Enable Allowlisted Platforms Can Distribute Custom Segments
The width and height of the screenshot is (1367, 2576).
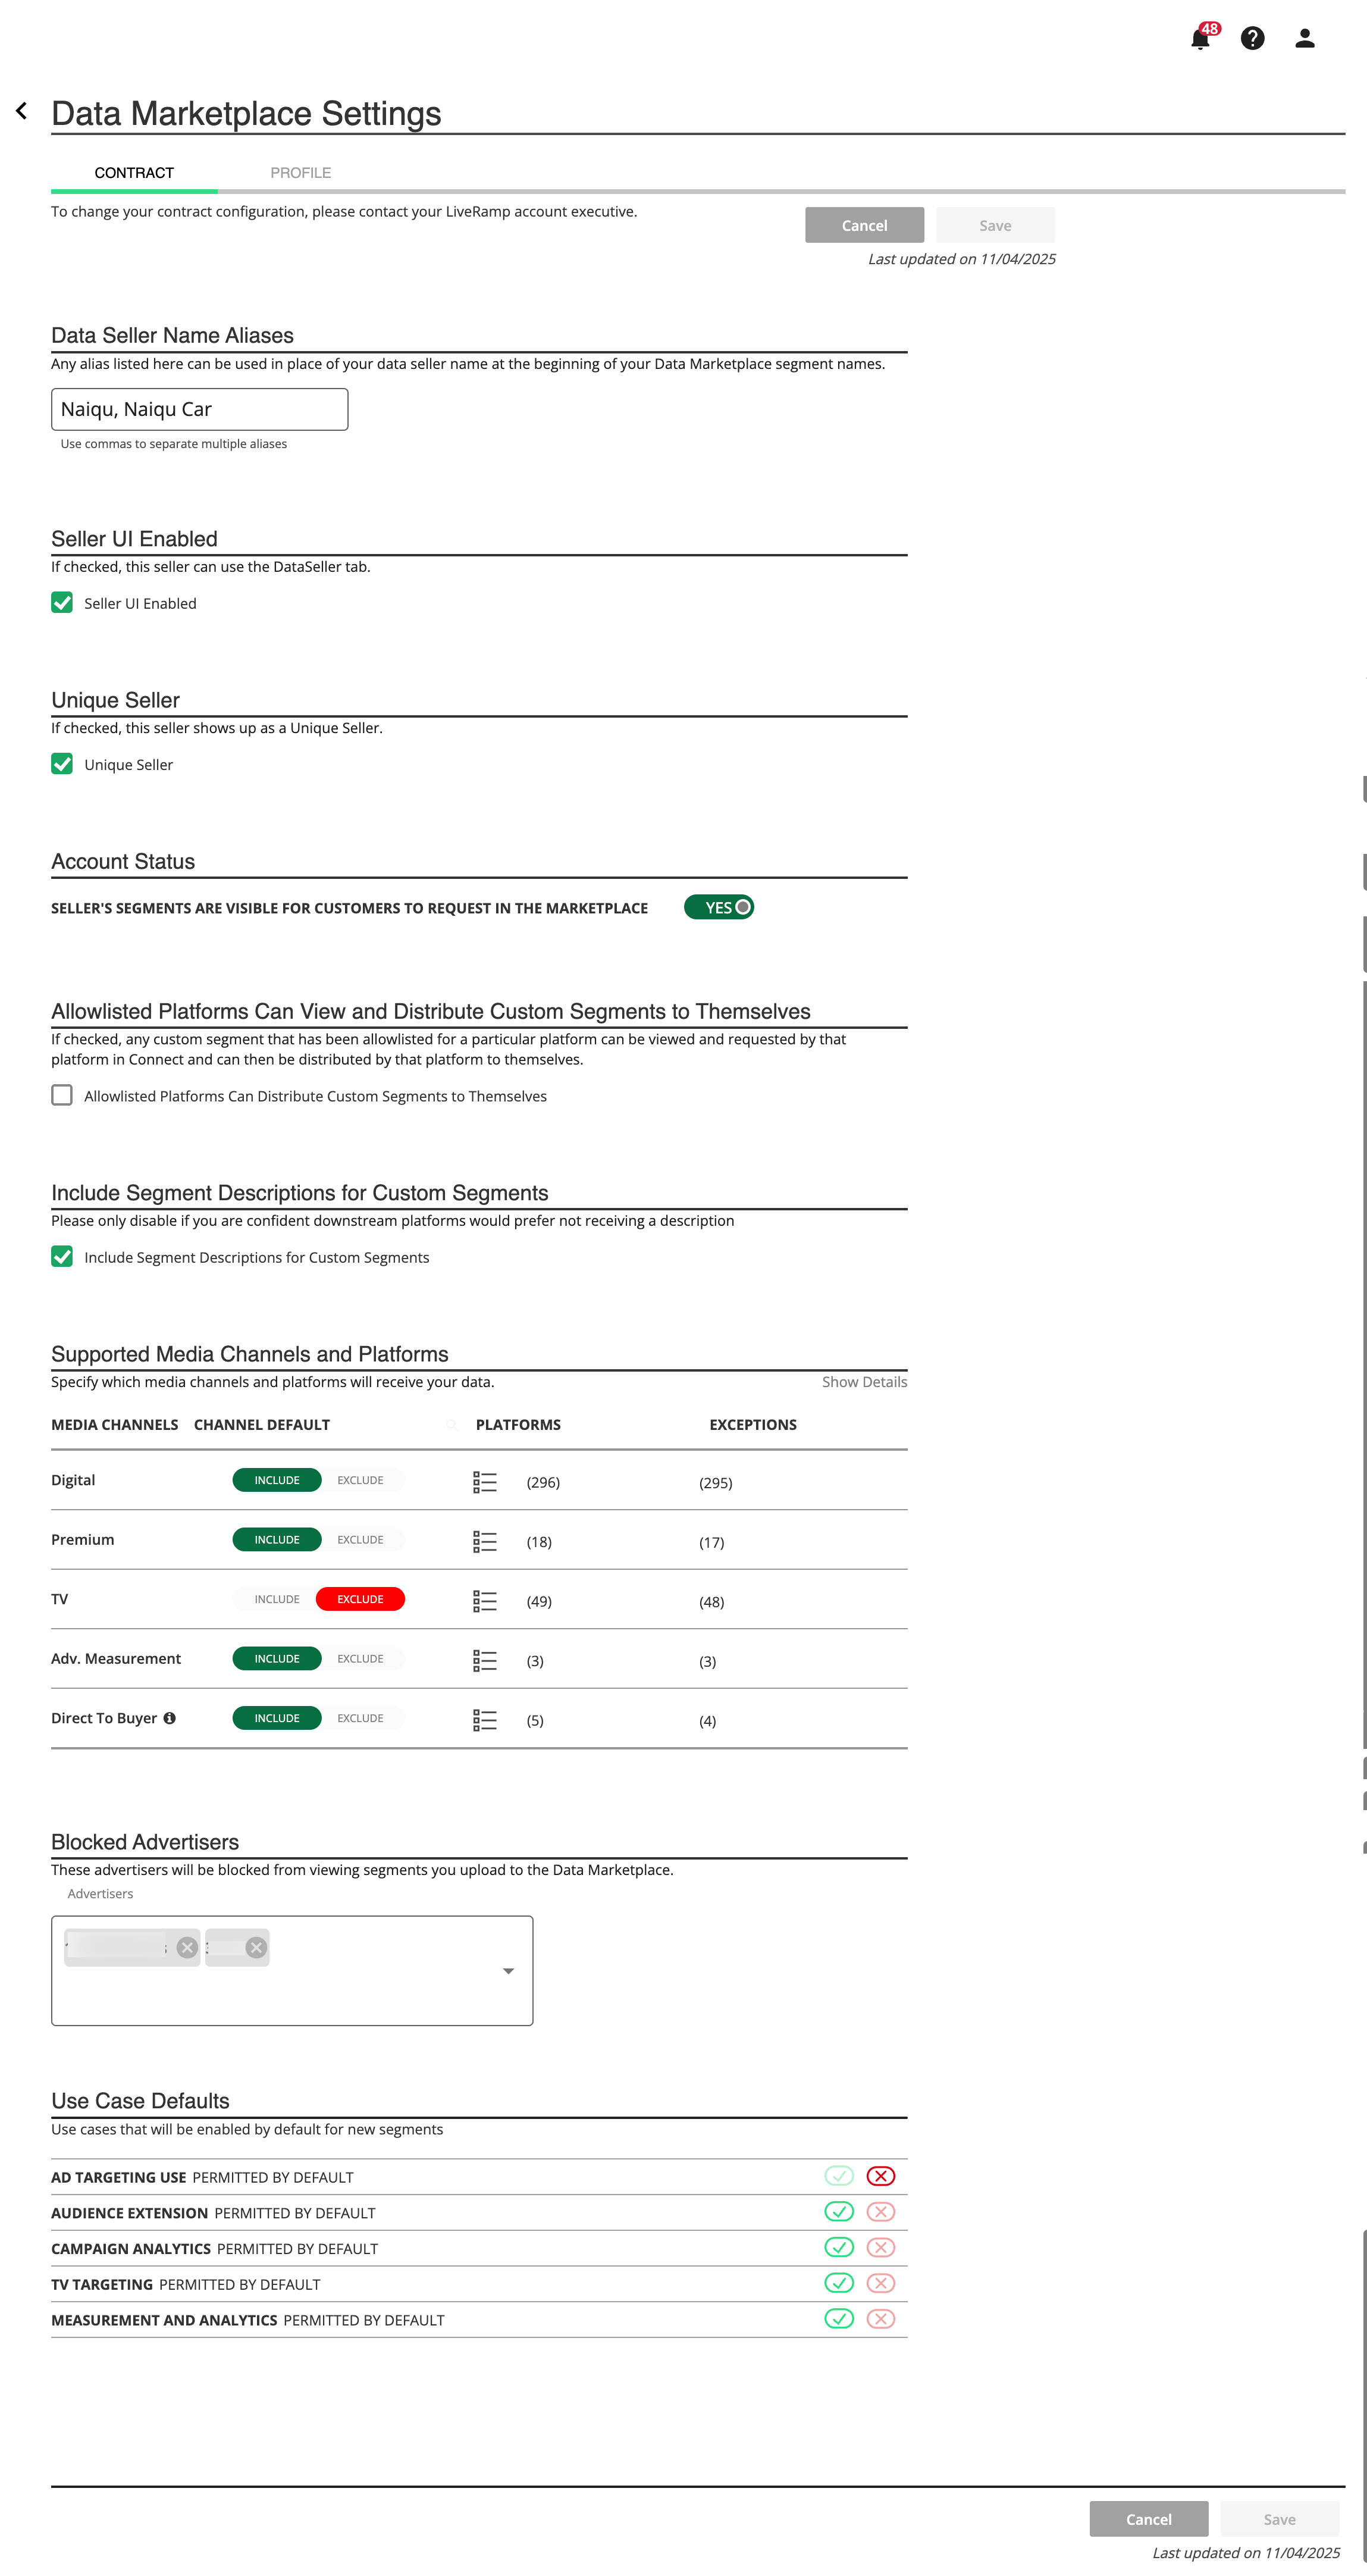tap(61, 1095)
